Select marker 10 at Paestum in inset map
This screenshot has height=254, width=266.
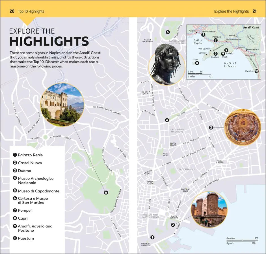click(x=256, y=71)
